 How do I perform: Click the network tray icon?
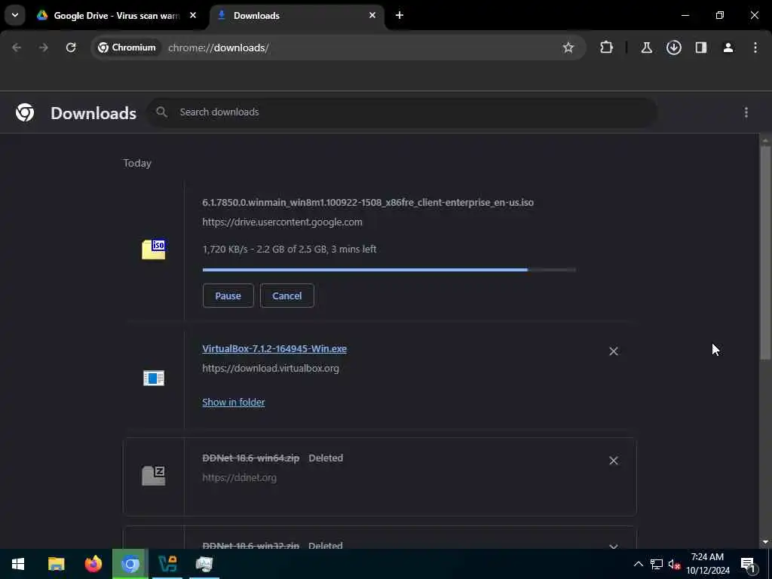point(657,564)
